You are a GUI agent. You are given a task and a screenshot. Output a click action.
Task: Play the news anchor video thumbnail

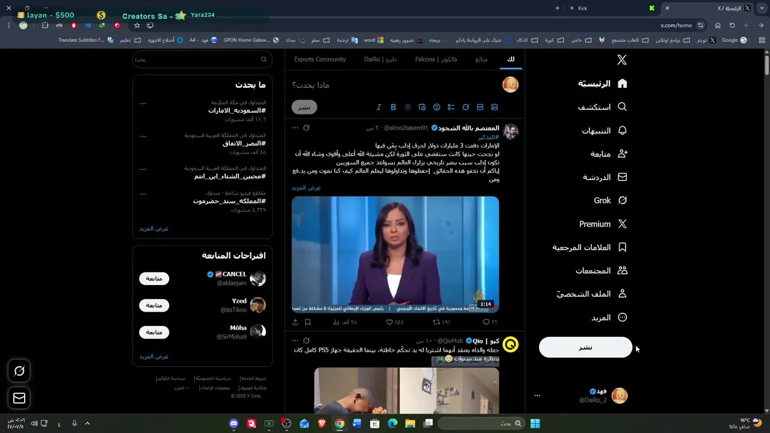tap(395, 254)
